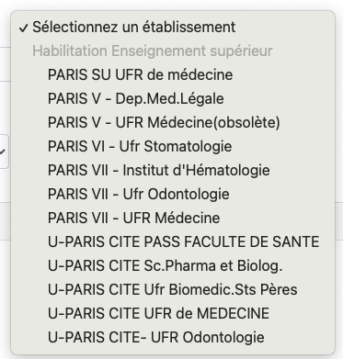Select U-PARIS CITE UFR de MEDECINE
The image size is (343, 359).
(173, 313)
